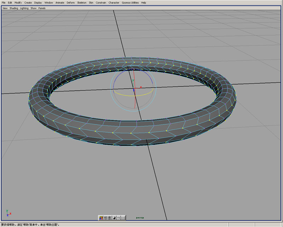
Task: Click the persp camera label
Action: 140,217
